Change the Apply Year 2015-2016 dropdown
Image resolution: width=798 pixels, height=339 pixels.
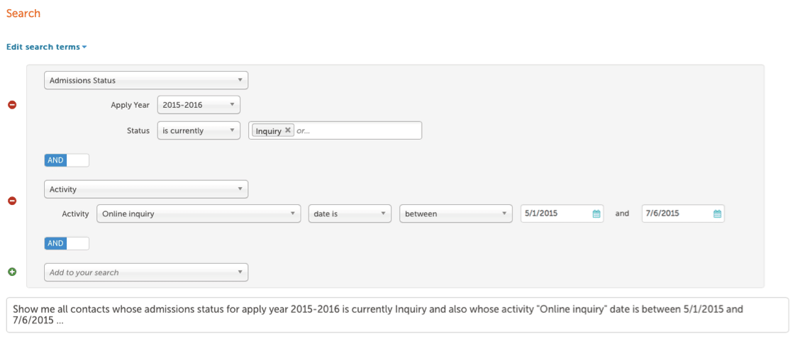click(199, 105)
